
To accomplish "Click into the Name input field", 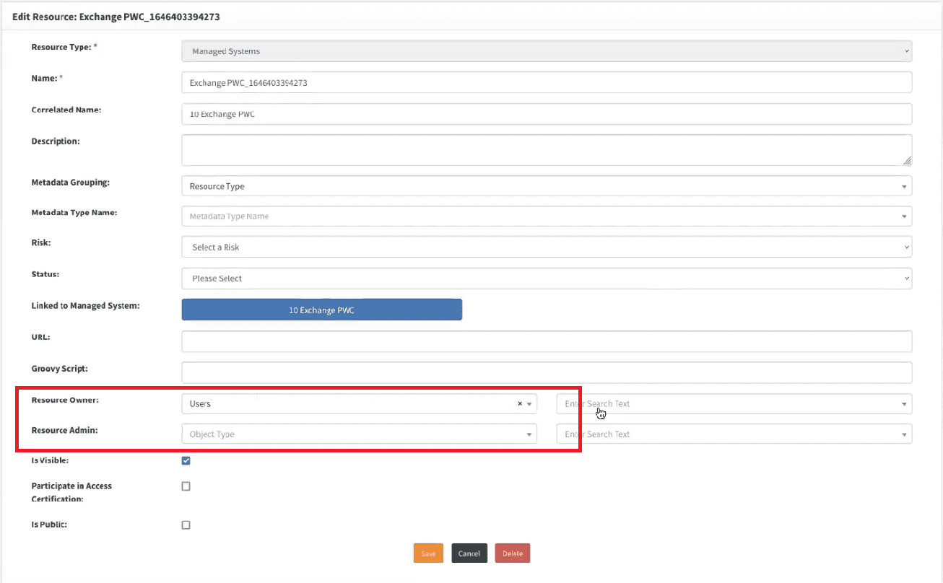I will click(x=546, y=83).
